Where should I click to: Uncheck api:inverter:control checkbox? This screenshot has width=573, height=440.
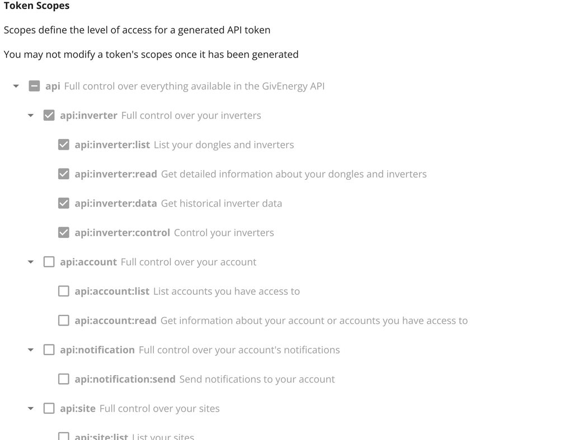point(64,232)
